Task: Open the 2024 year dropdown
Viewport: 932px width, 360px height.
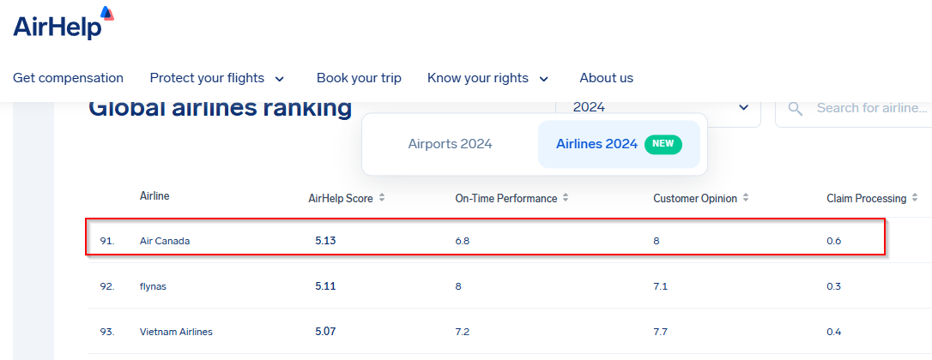Action: click(x=658, y=108)
